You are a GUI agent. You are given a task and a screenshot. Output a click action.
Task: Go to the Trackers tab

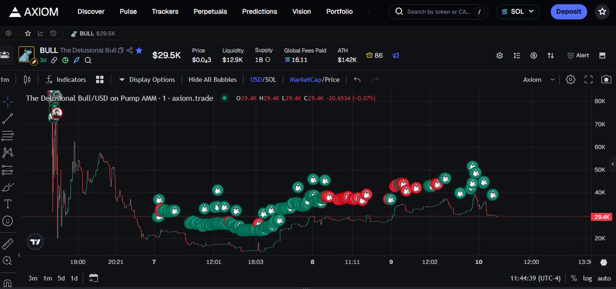coord(165,11)
